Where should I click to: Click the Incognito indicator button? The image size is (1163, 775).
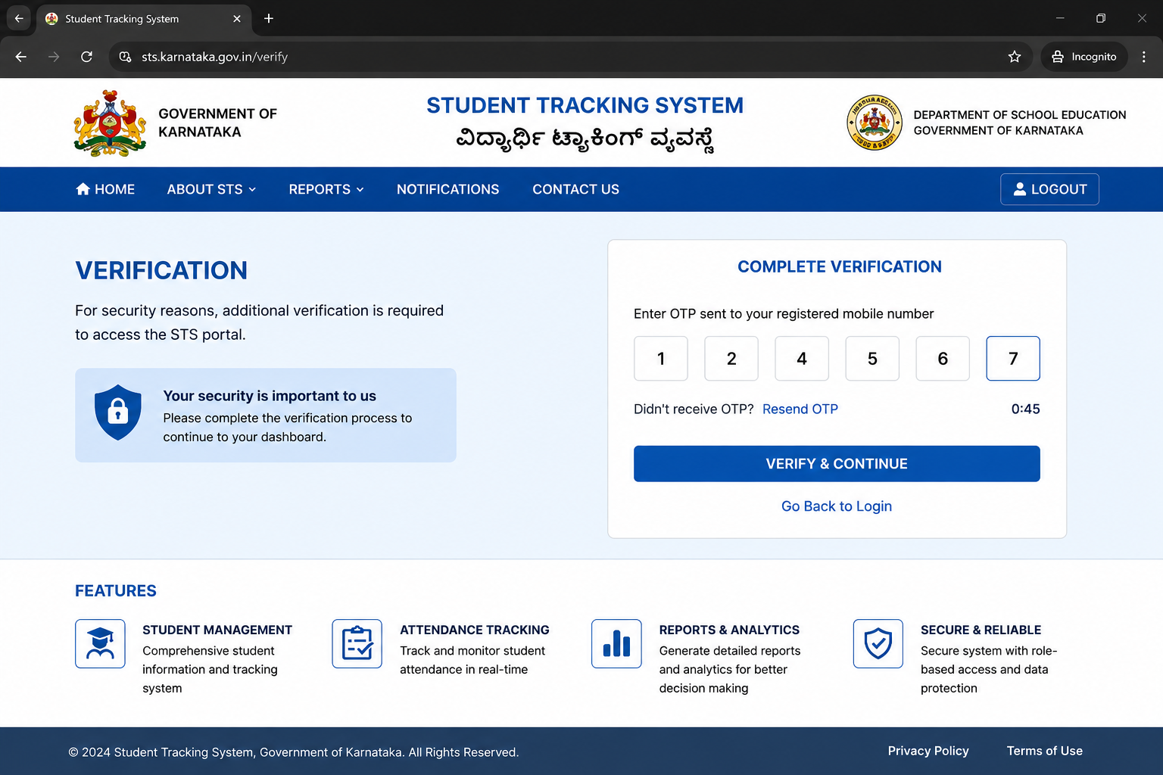tap(1084, 57)
